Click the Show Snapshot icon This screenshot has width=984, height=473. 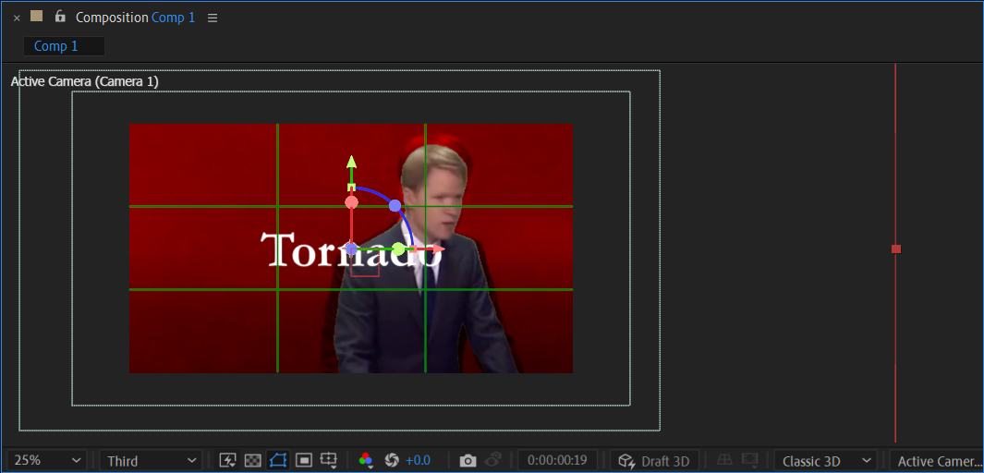point(494,460)
